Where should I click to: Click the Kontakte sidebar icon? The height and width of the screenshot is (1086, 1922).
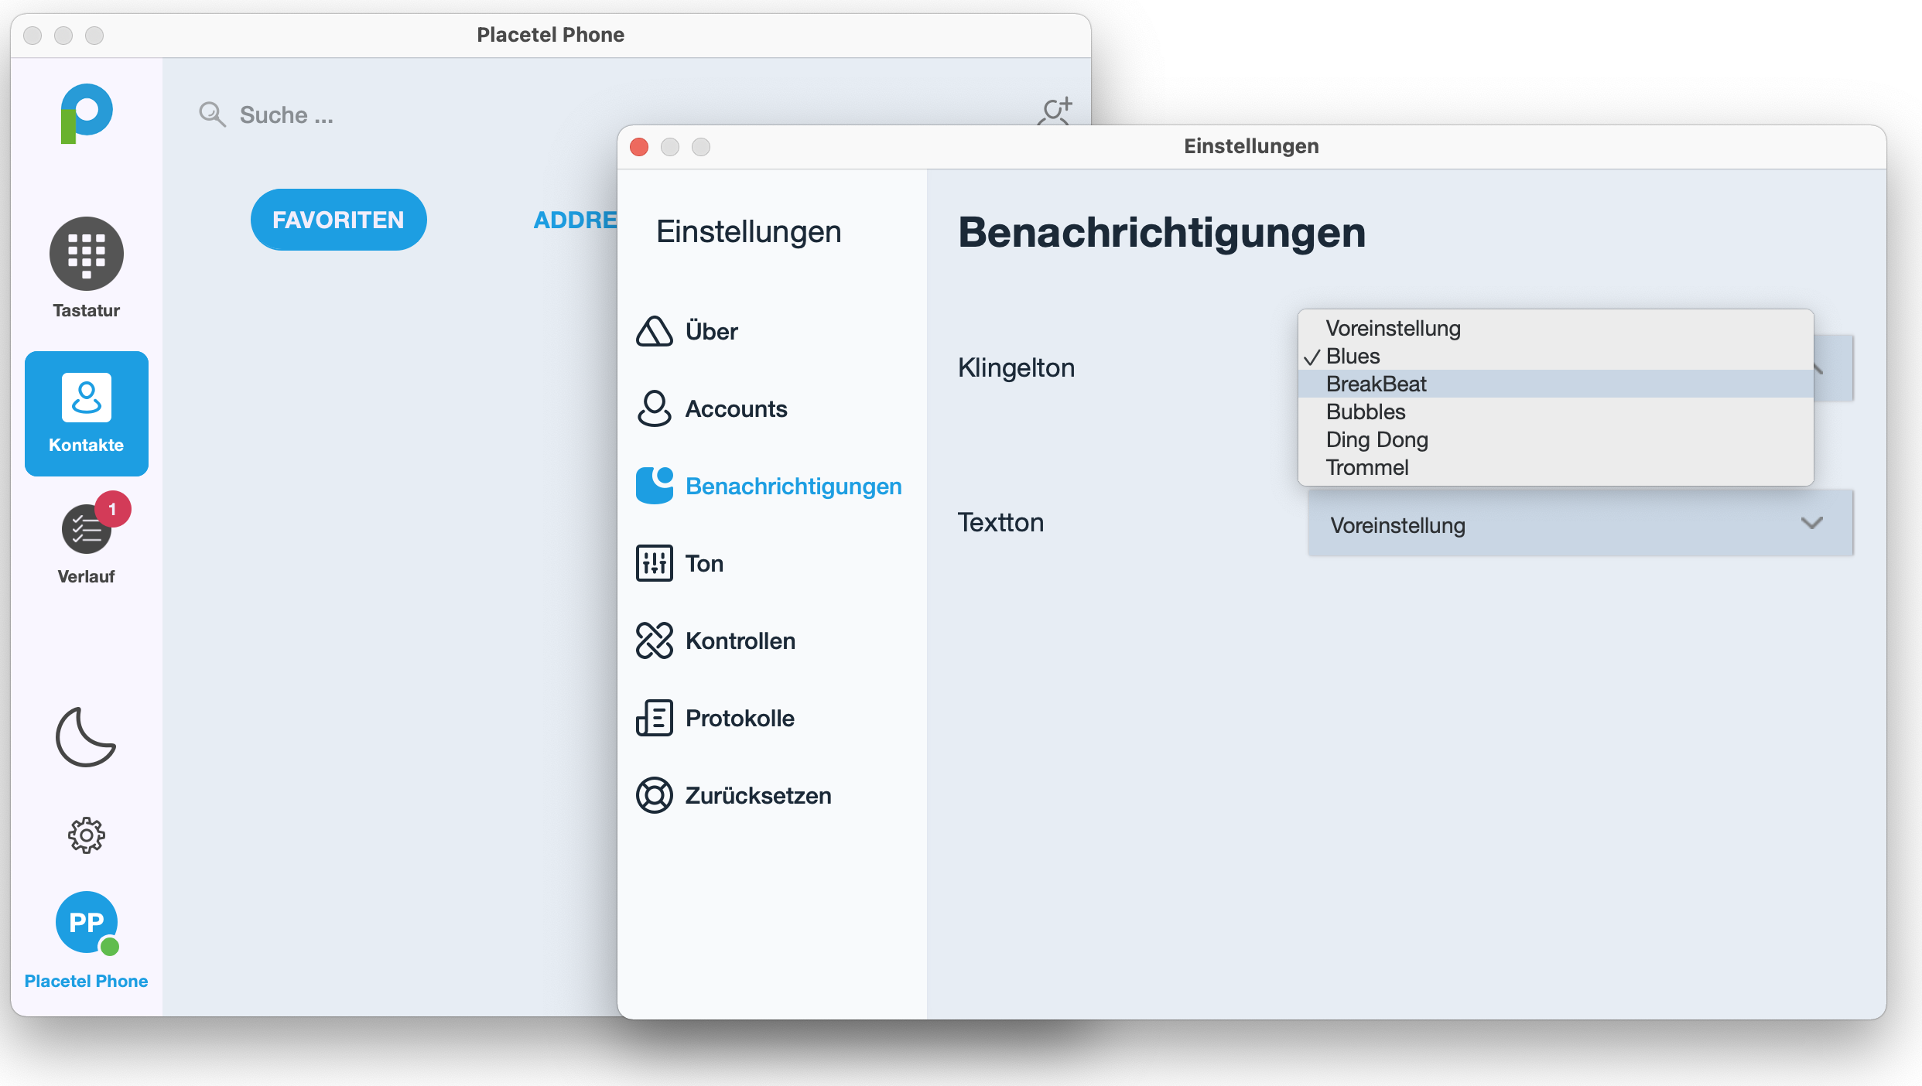click(x=86, y=413)
